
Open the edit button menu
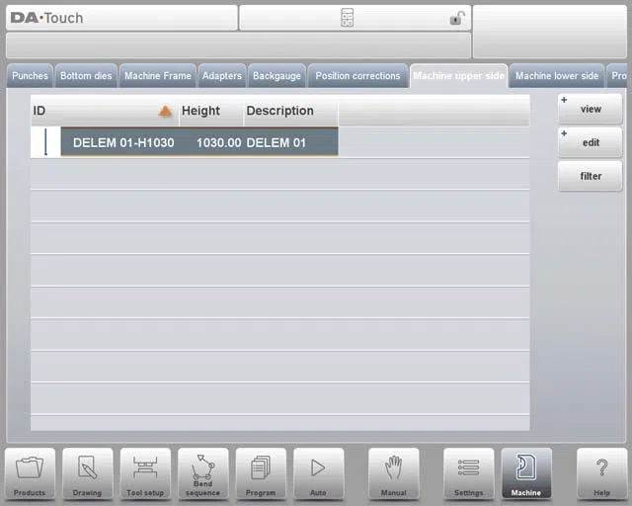click(x=591, y=142)
